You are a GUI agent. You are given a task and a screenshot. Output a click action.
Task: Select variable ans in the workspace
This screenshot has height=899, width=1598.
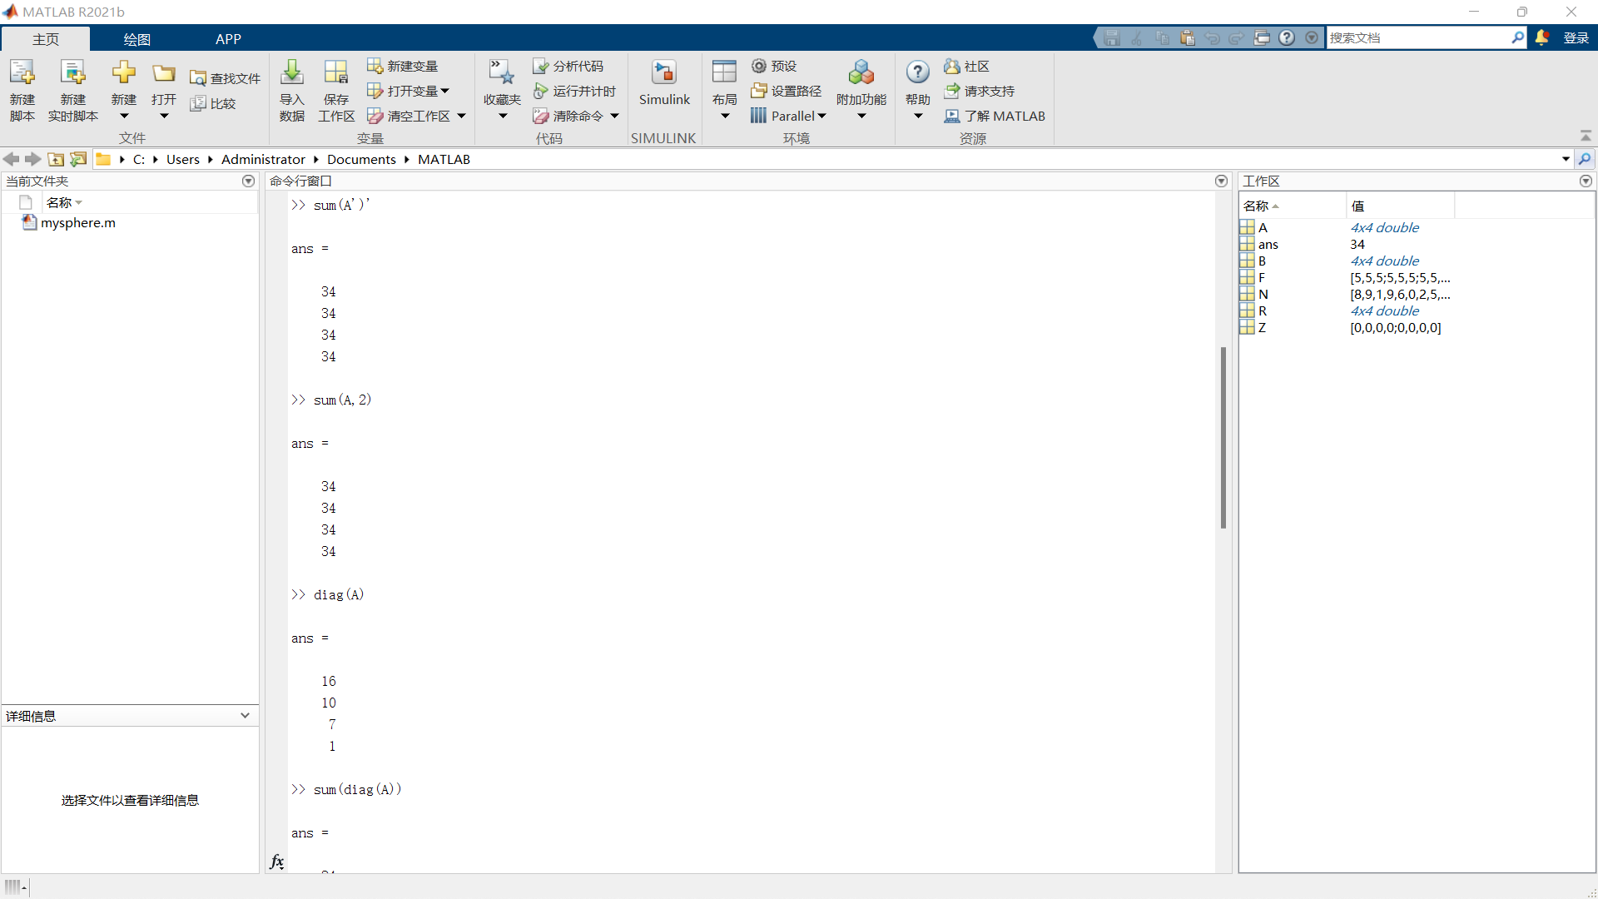tap(1268, 244)
